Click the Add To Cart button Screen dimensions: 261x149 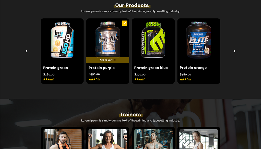(x=108, y=60)
